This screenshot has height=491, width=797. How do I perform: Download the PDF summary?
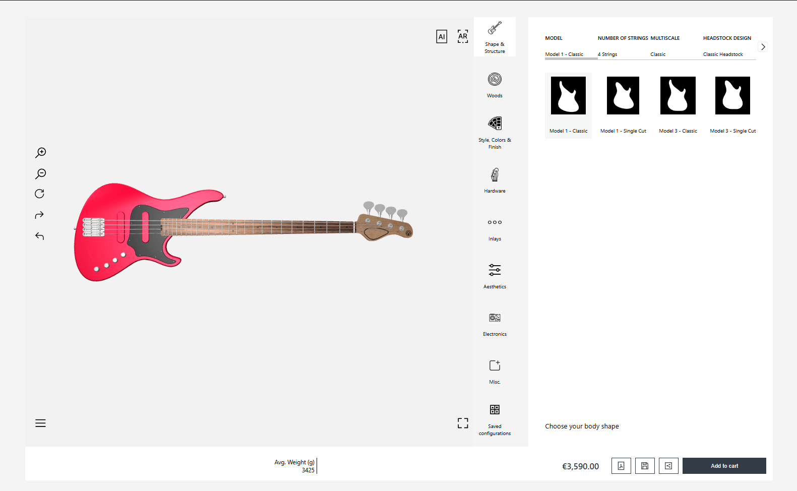[621, 466]
